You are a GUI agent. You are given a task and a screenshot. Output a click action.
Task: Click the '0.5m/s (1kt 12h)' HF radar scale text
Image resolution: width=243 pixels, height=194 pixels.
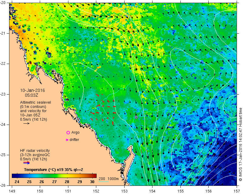pyautogui.click(x=33, y=159)
